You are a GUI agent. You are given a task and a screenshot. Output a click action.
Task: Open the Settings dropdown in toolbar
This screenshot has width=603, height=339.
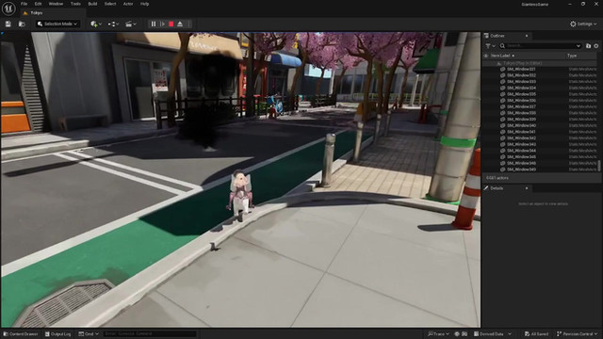583,24
